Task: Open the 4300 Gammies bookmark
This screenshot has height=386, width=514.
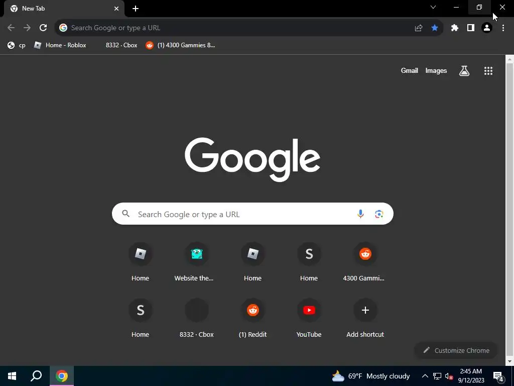Action: (180, 45)
